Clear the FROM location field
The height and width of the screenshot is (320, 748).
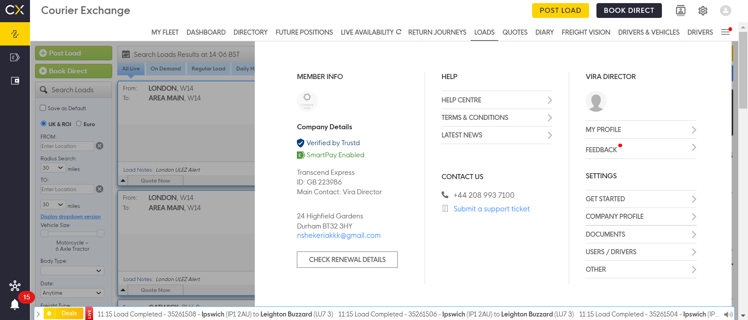pos(100,146)
